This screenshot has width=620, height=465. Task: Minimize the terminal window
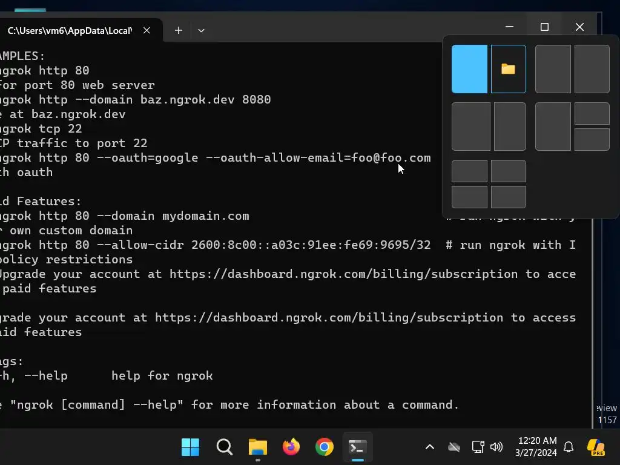click(509, 27)
